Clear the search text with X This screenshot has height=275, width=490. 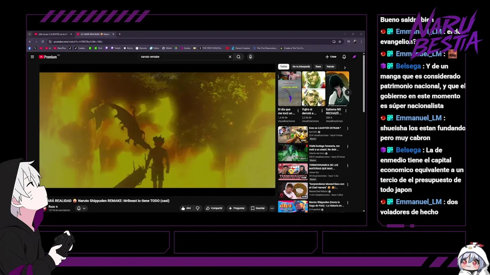click(x=230, y=57)
